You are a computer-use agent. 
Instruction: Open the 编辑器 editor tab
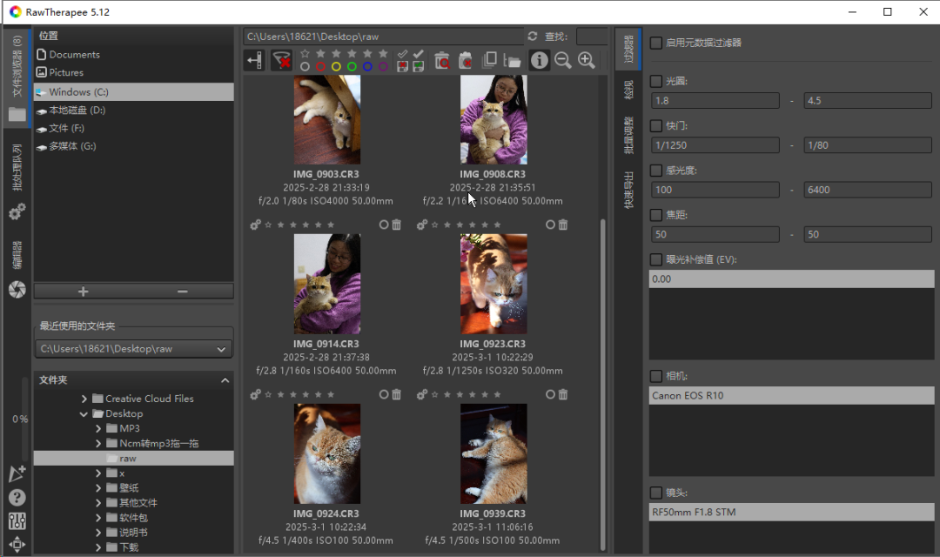click(x=17, y=255)
